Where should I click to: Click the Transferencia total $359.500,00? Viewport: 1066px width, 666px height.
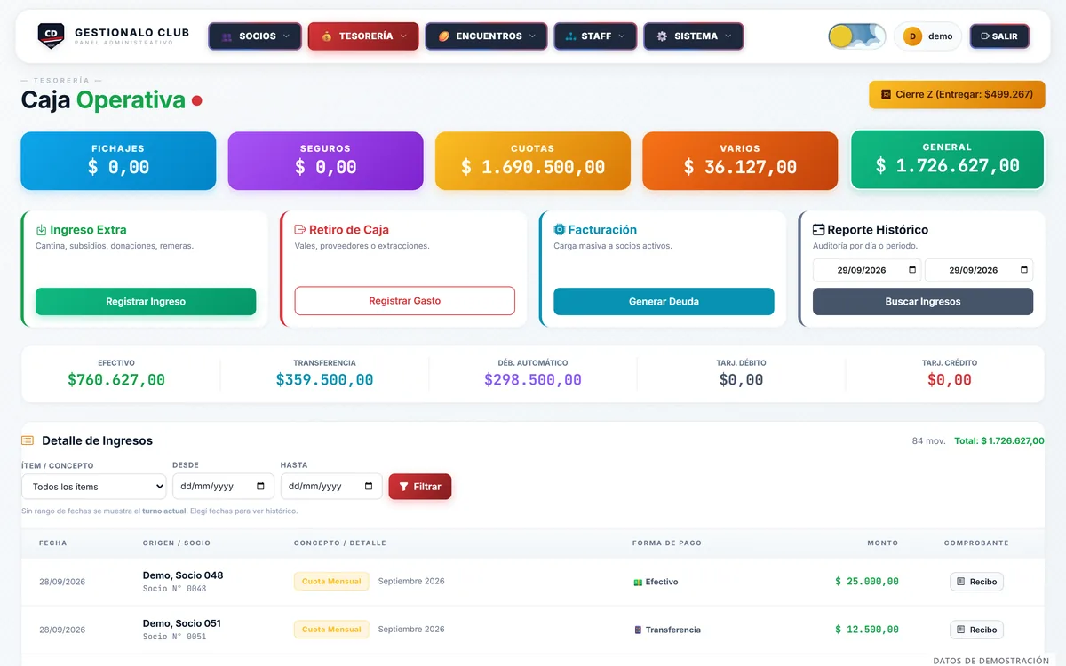[324, 380]
